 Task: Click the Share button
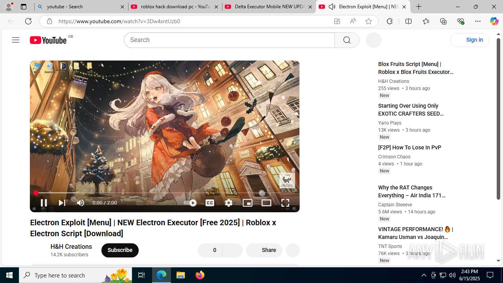click(x=264, y=250)
